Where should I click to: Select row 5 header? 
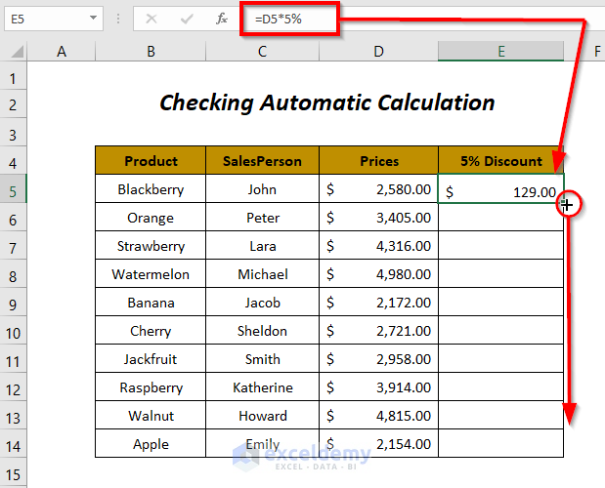coord(14,190)
